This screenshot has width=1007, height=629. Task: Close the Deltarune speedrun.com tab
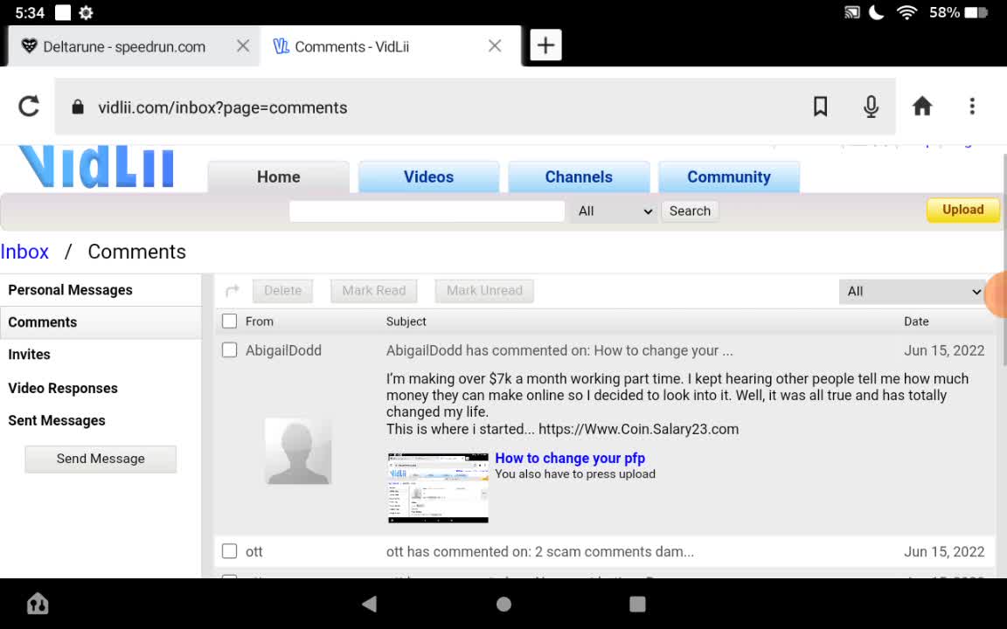(x=243, y=45)
